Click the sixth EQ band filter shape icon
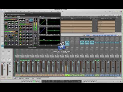Screen dimensions: 123x92 pyautogui.click(x=20, y=43)
